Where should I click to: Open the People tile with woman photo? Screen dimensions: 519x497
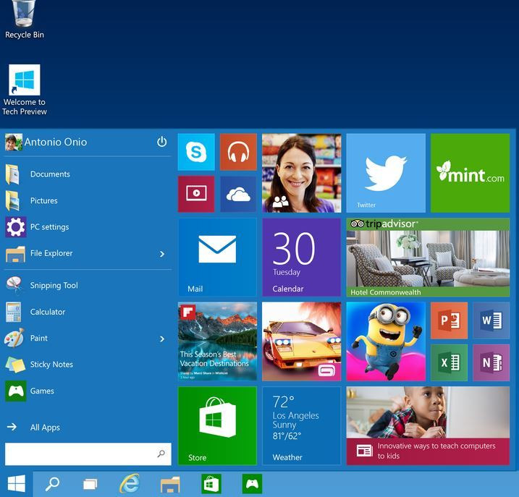[302, 173]
